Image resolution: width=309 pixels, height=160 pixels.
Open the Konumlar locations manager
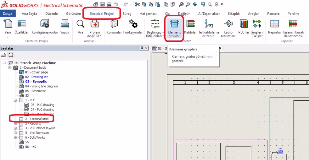coord(114,27)
